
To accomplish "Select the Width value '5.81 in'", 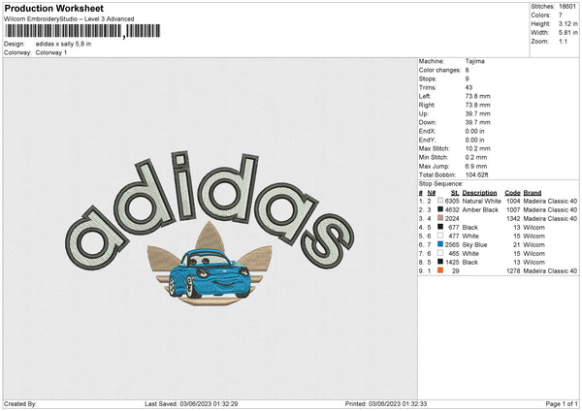I will (x=567, y=33).
